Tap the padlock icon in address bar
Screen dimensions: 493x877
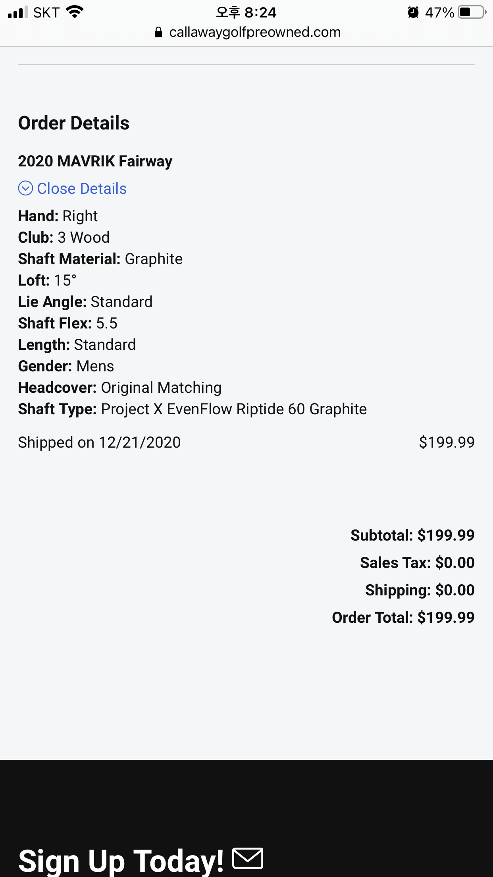pos(158,32)
